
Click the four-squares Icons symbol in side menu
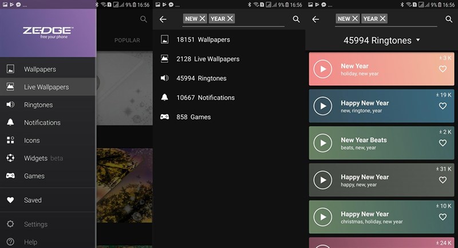point(10,140)
